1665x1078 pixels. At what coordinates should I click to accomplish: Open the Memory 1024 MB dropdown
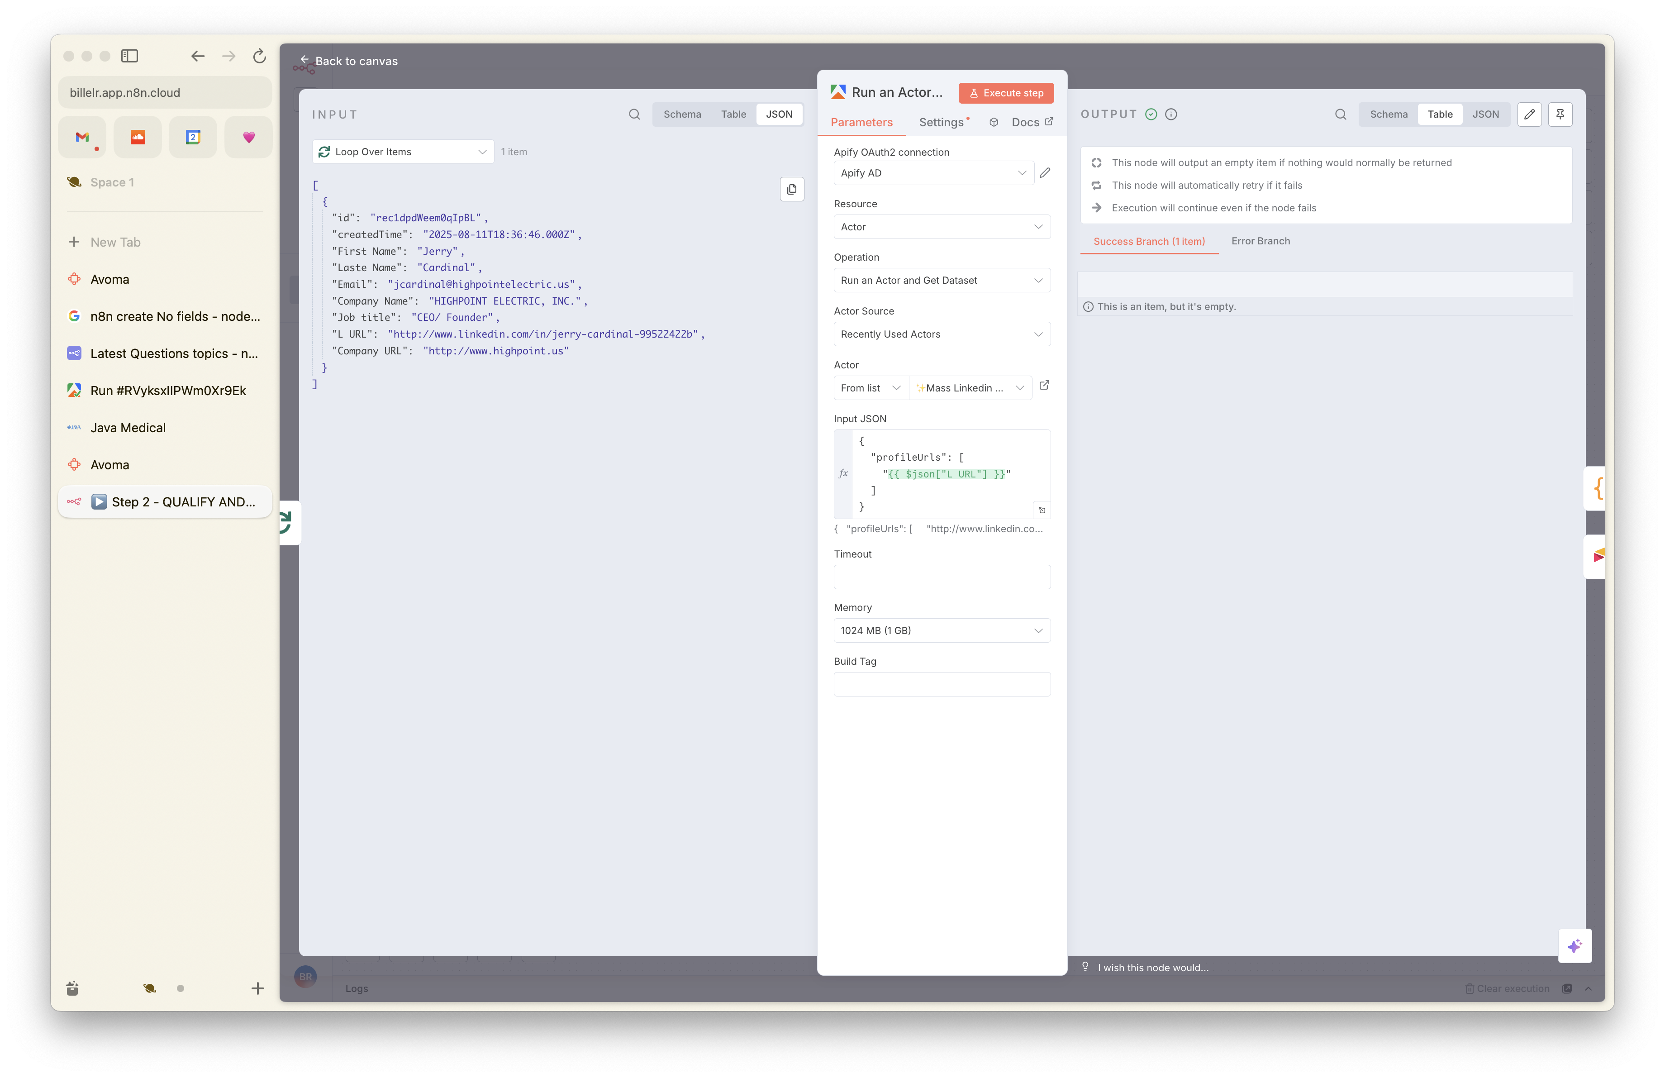pos(941,630)
